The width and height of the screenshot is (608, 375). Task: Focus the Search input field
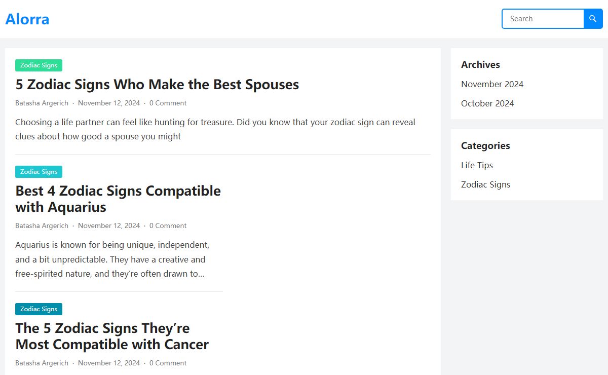543,19
